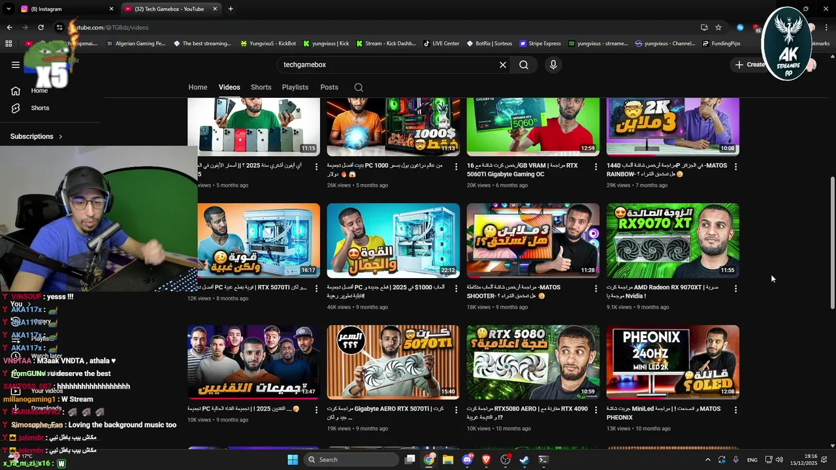The image size is (836, 470).
Task: Show hidden system tray icons
Action: coord(707,460)
